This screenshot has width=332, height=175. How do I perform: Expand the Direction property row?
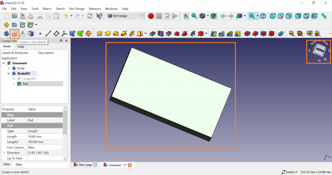point(4,153)
